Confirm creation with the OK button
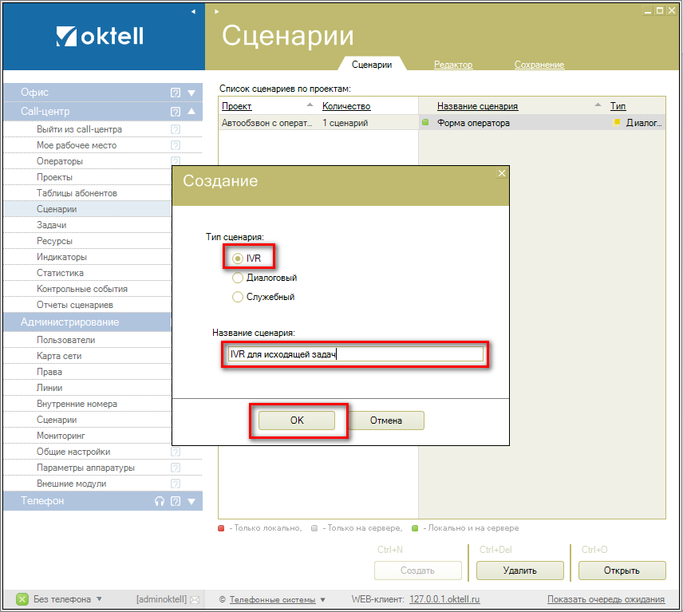683x612 pixels. click(x=297, y=421)
